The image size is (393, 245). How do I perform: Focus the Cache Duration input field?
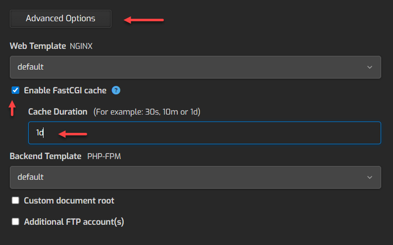204,133
